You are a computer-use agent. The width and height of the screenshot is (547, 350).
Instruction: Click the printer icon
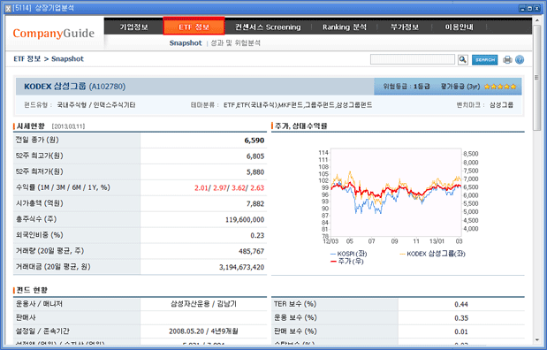(507, 60)
